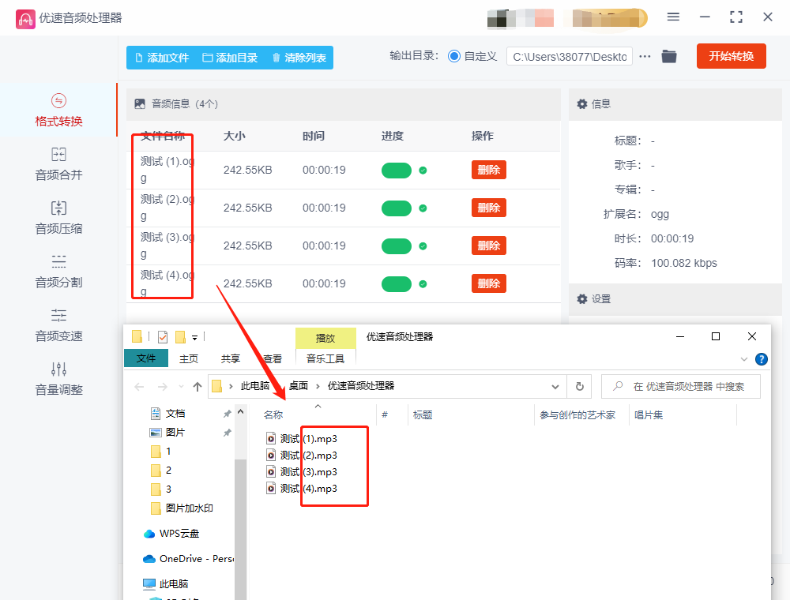Screen dimensions: 790x600
Task: Click the 音频信息 list header icon
Action: tap(140, 103)
